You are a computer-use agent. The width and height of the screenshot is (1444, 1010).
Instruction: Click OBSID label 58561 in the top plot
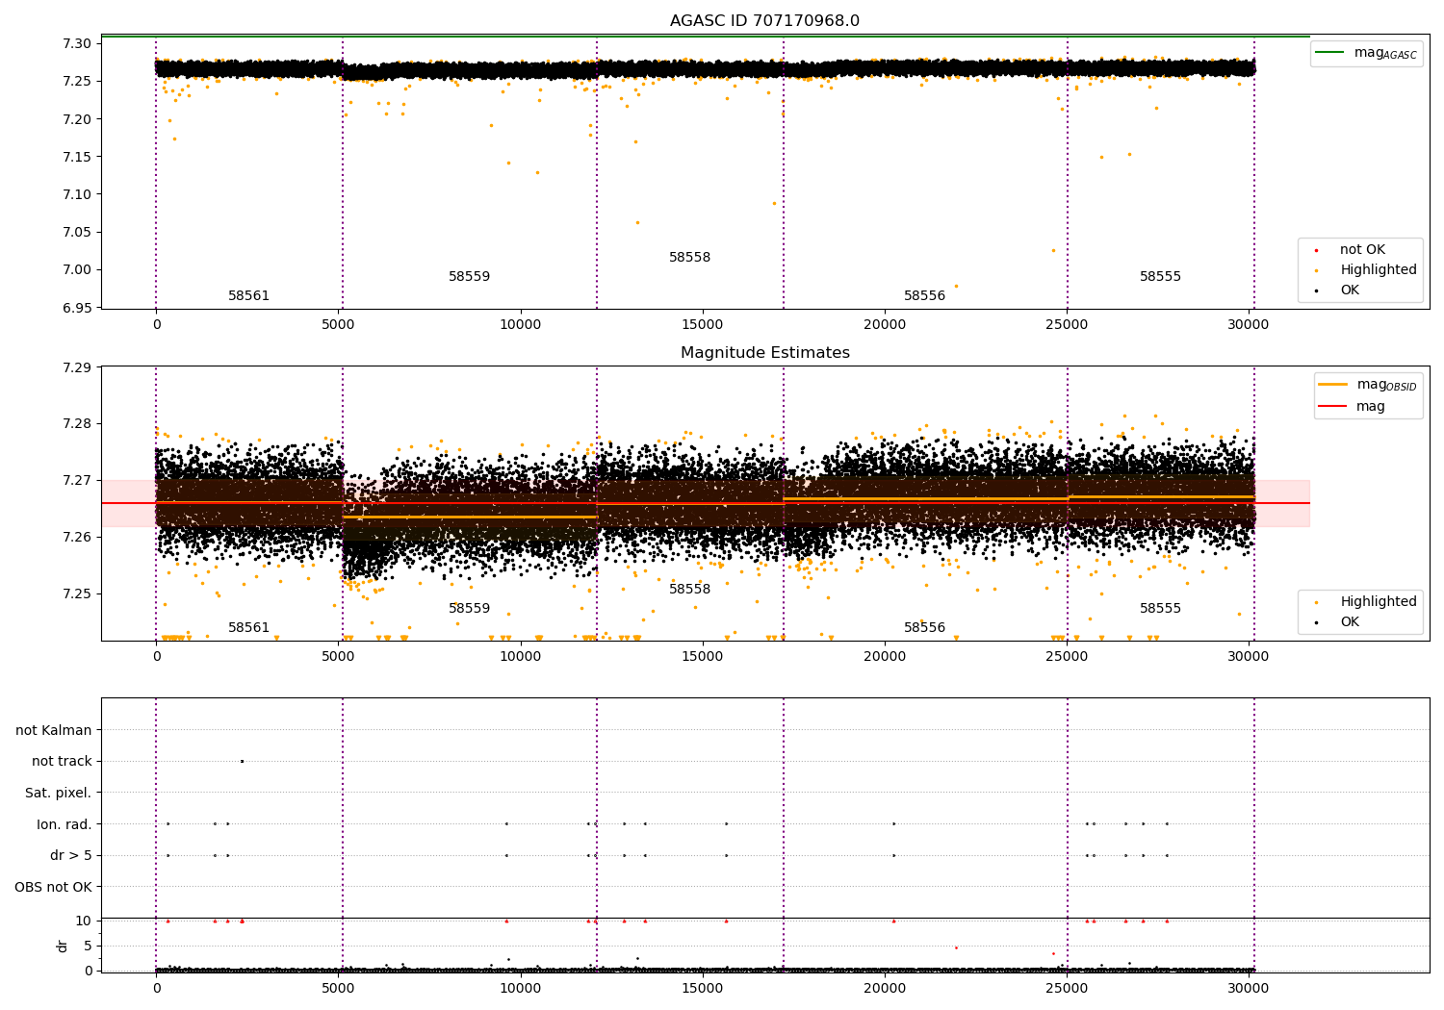point(248,296)
